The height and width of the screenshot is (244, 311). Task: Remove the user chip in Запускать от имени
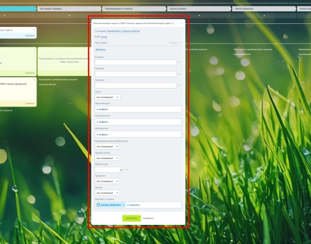[x=124, y=205]
